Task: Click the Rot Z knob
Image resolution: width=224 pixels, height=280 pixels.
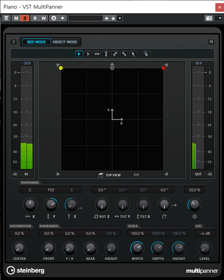Action: [102, 205]
